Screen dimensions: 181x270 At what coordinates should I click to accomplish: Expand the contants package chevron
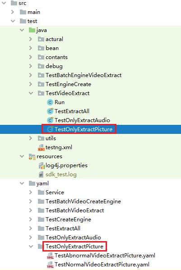click(31, 57)
